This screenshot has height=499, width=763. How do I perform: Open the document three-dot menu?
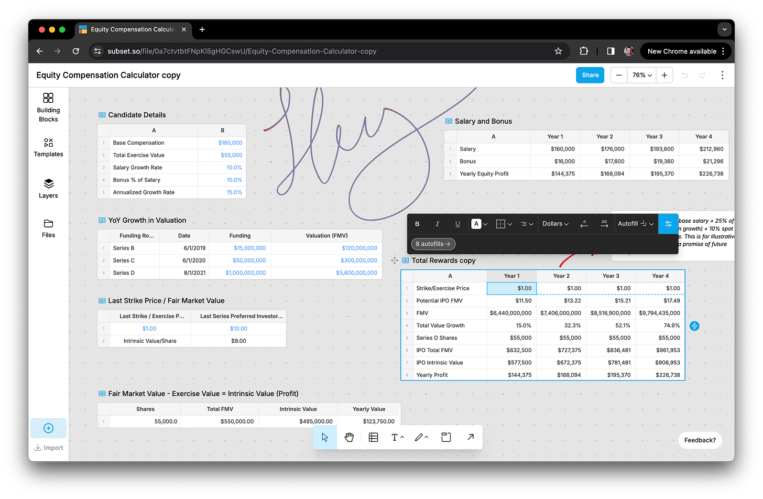[x=723, y=75]
